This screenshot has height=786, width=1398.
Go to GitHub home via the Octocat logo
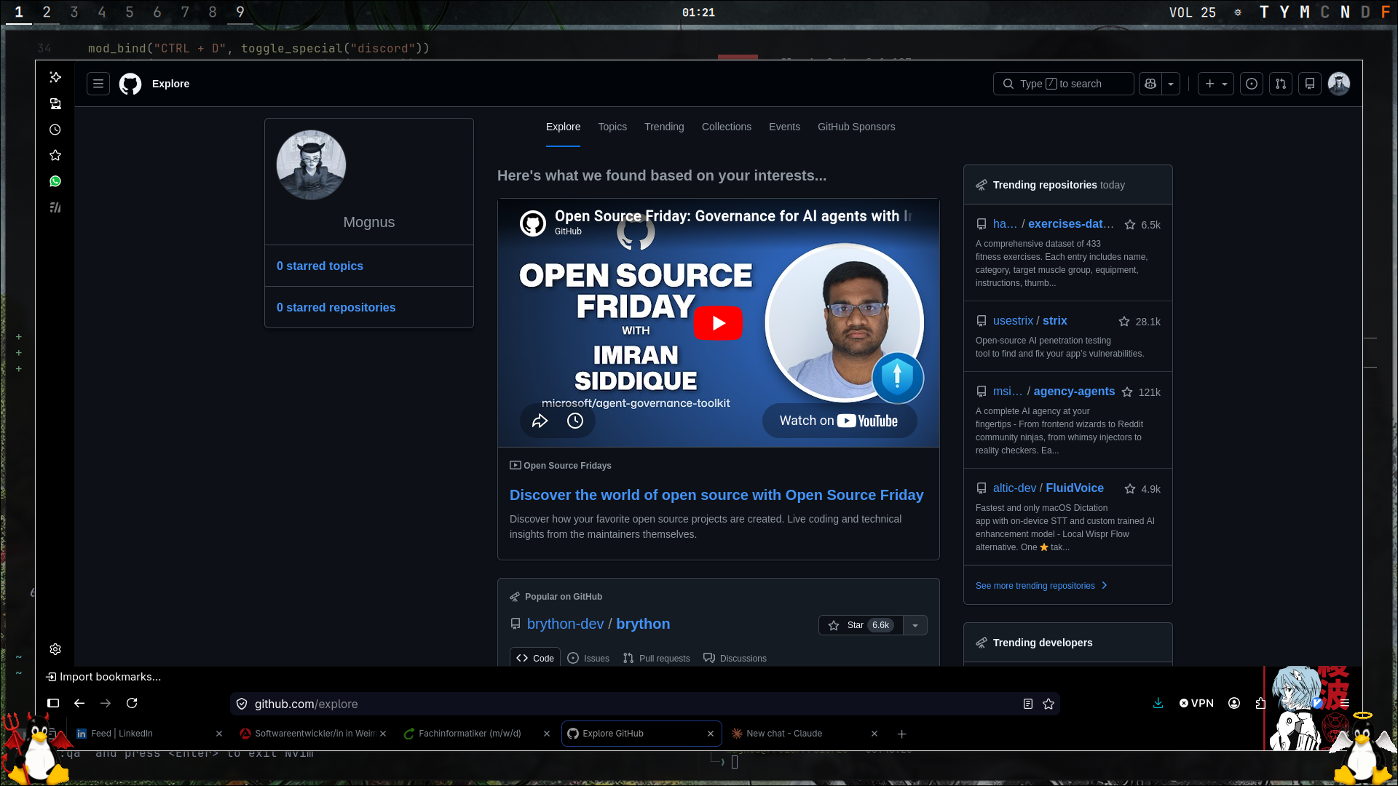(x=130, y=84)
